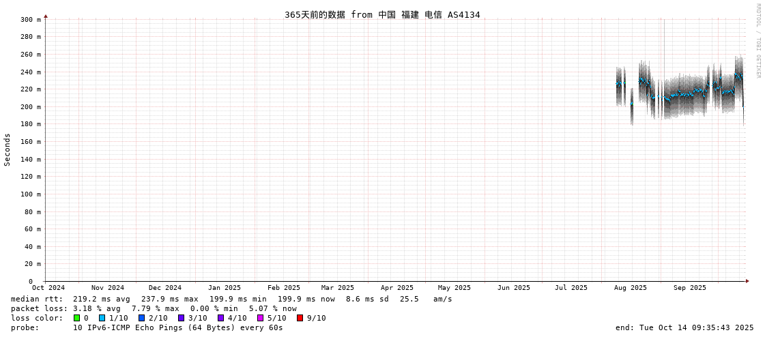765x337 pixels.
Task: Click the RRDTOOL / TOBI OETIKER watermark
Action: [757, 41]
